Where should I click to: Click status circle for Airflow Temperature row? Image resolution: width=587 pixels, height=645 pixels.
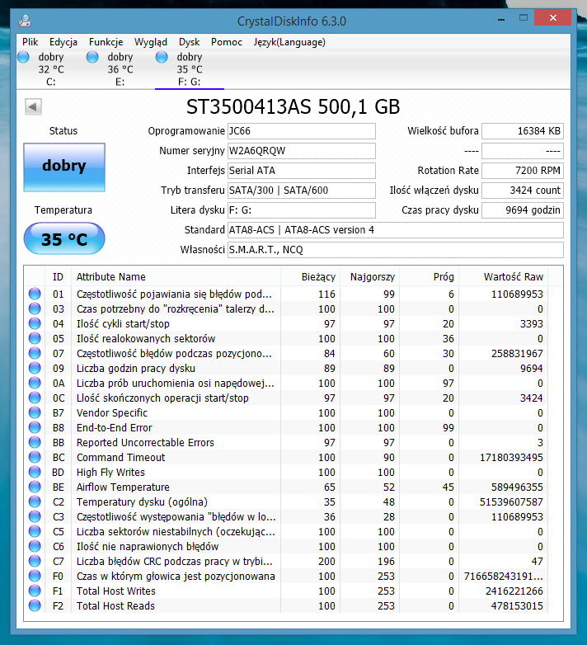point(35,487)
